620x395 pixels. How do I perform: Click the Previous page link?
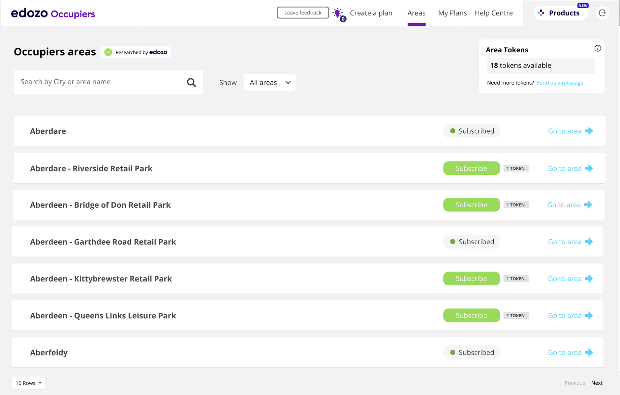point(574,383)
